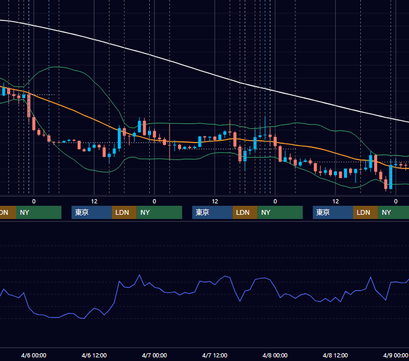Click the 東京 session block on 4/8
The image size is (409, 361).
tap(333, 212)
